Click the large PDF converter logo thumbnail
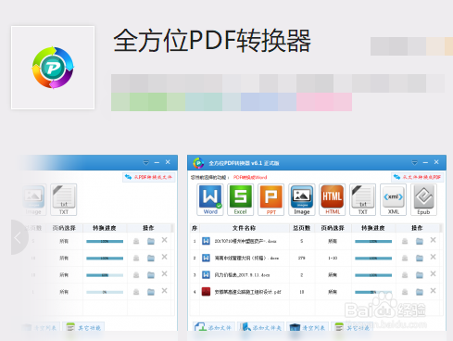The width and height of the screenshot is (453, 341). coord(53,68)
